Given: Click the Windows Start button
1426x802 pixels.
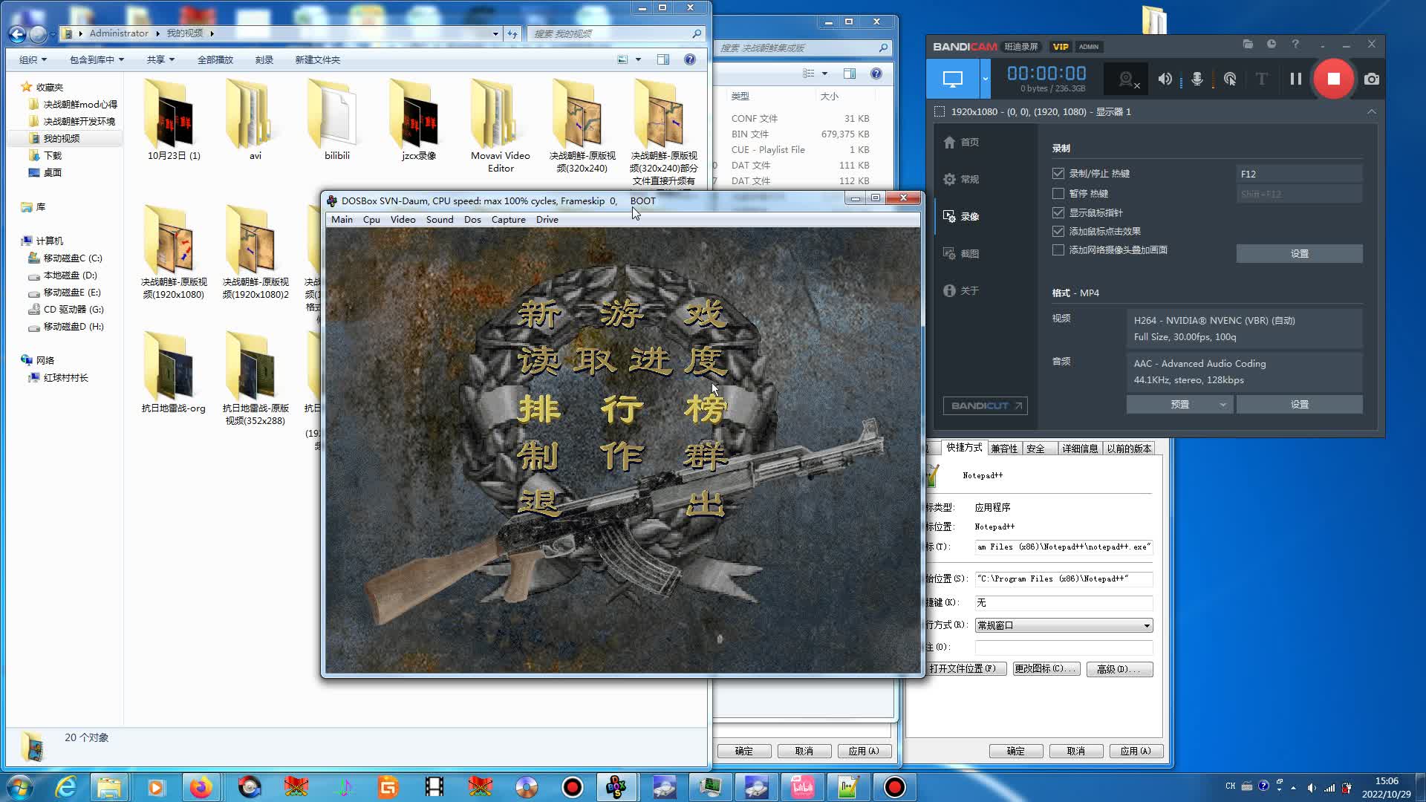Looking at the screenshot, I should click(x=20, y=787).
